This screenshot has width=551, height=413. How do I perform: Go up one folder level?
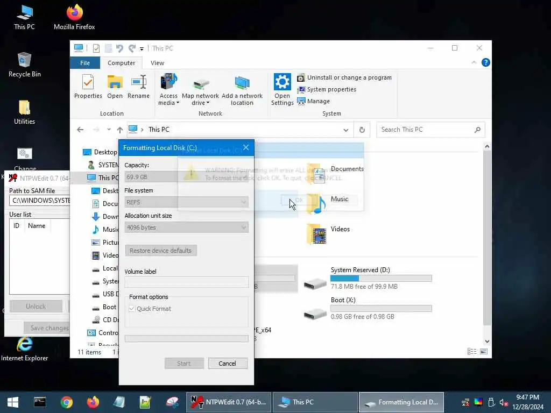120,130
